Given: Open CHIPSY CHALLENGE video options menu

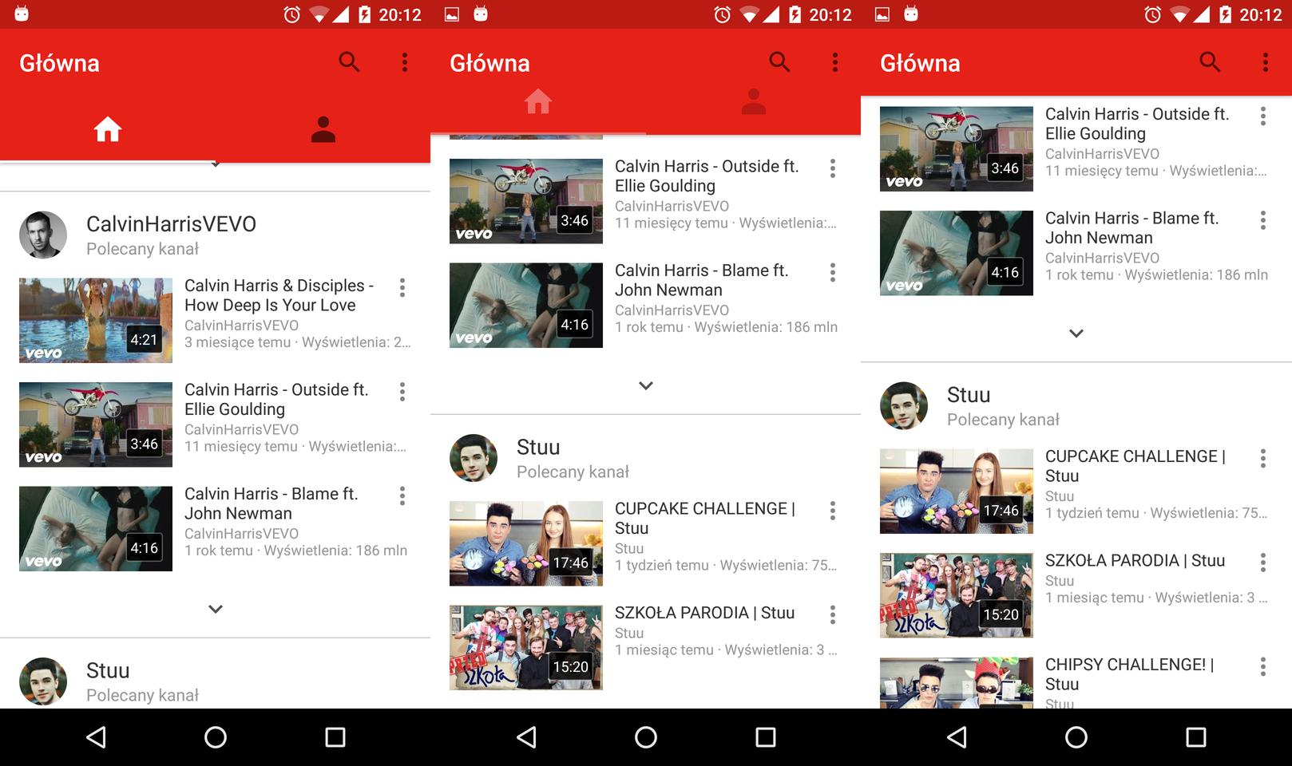Looking at the screenshot, I should point(1263,666).
